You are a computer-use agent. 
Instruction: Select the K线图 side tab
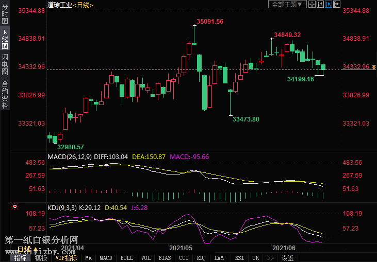(x=5, y=39)
